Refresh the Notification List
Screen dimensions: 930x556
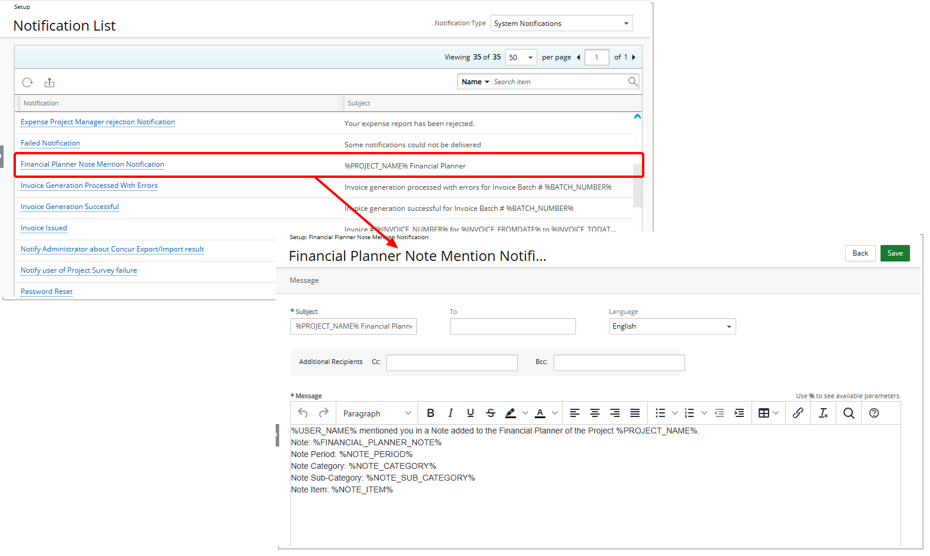point(28,82)
